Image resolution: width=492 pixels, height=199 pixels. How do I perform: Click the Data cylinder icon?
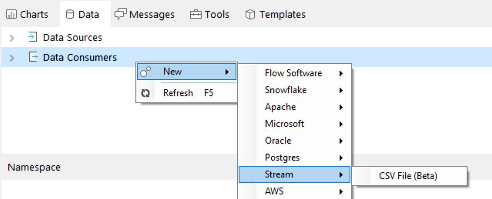coord(70,14)
